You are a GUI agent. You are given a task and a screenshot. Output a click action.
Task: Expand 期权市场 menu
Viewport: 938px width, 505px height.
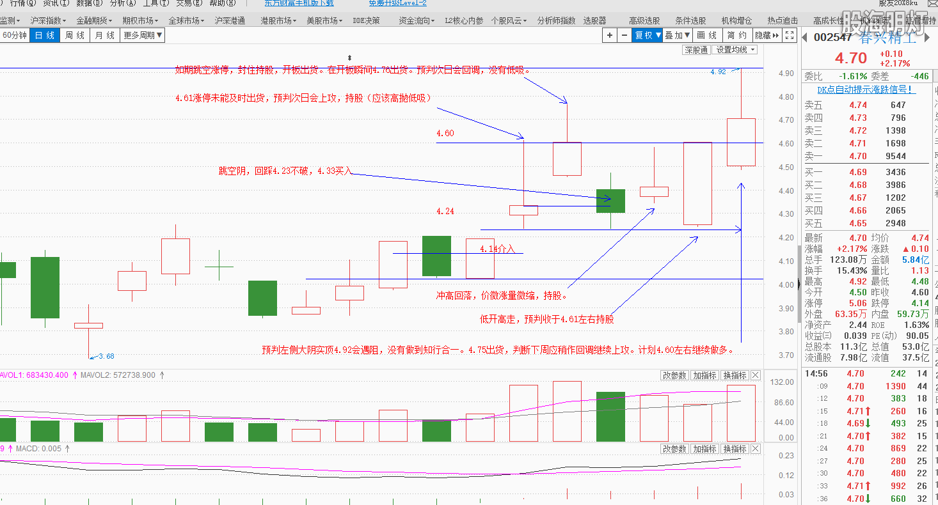point(140,20)
